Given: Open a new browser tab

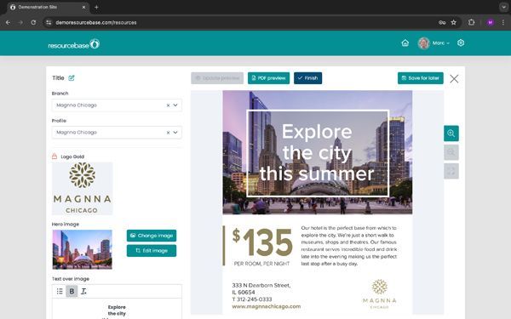Looking at the screenshot, I should pyautogui.click(x=96, y=7).
